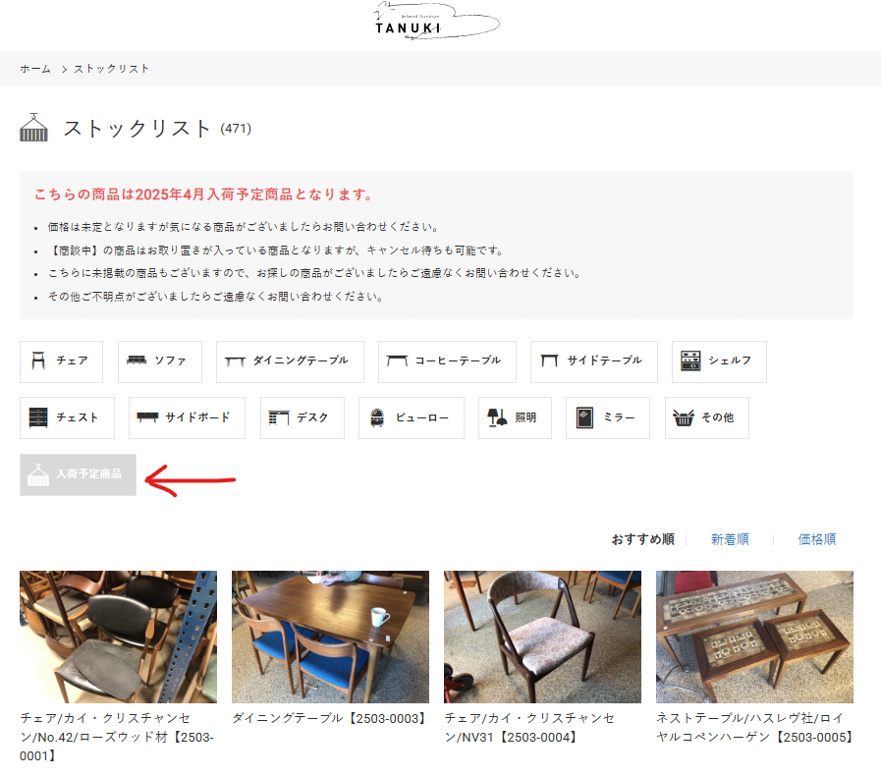881x777 pixels.
Task: Click the mirror icon beside ミラー
Action: point(585,417)
